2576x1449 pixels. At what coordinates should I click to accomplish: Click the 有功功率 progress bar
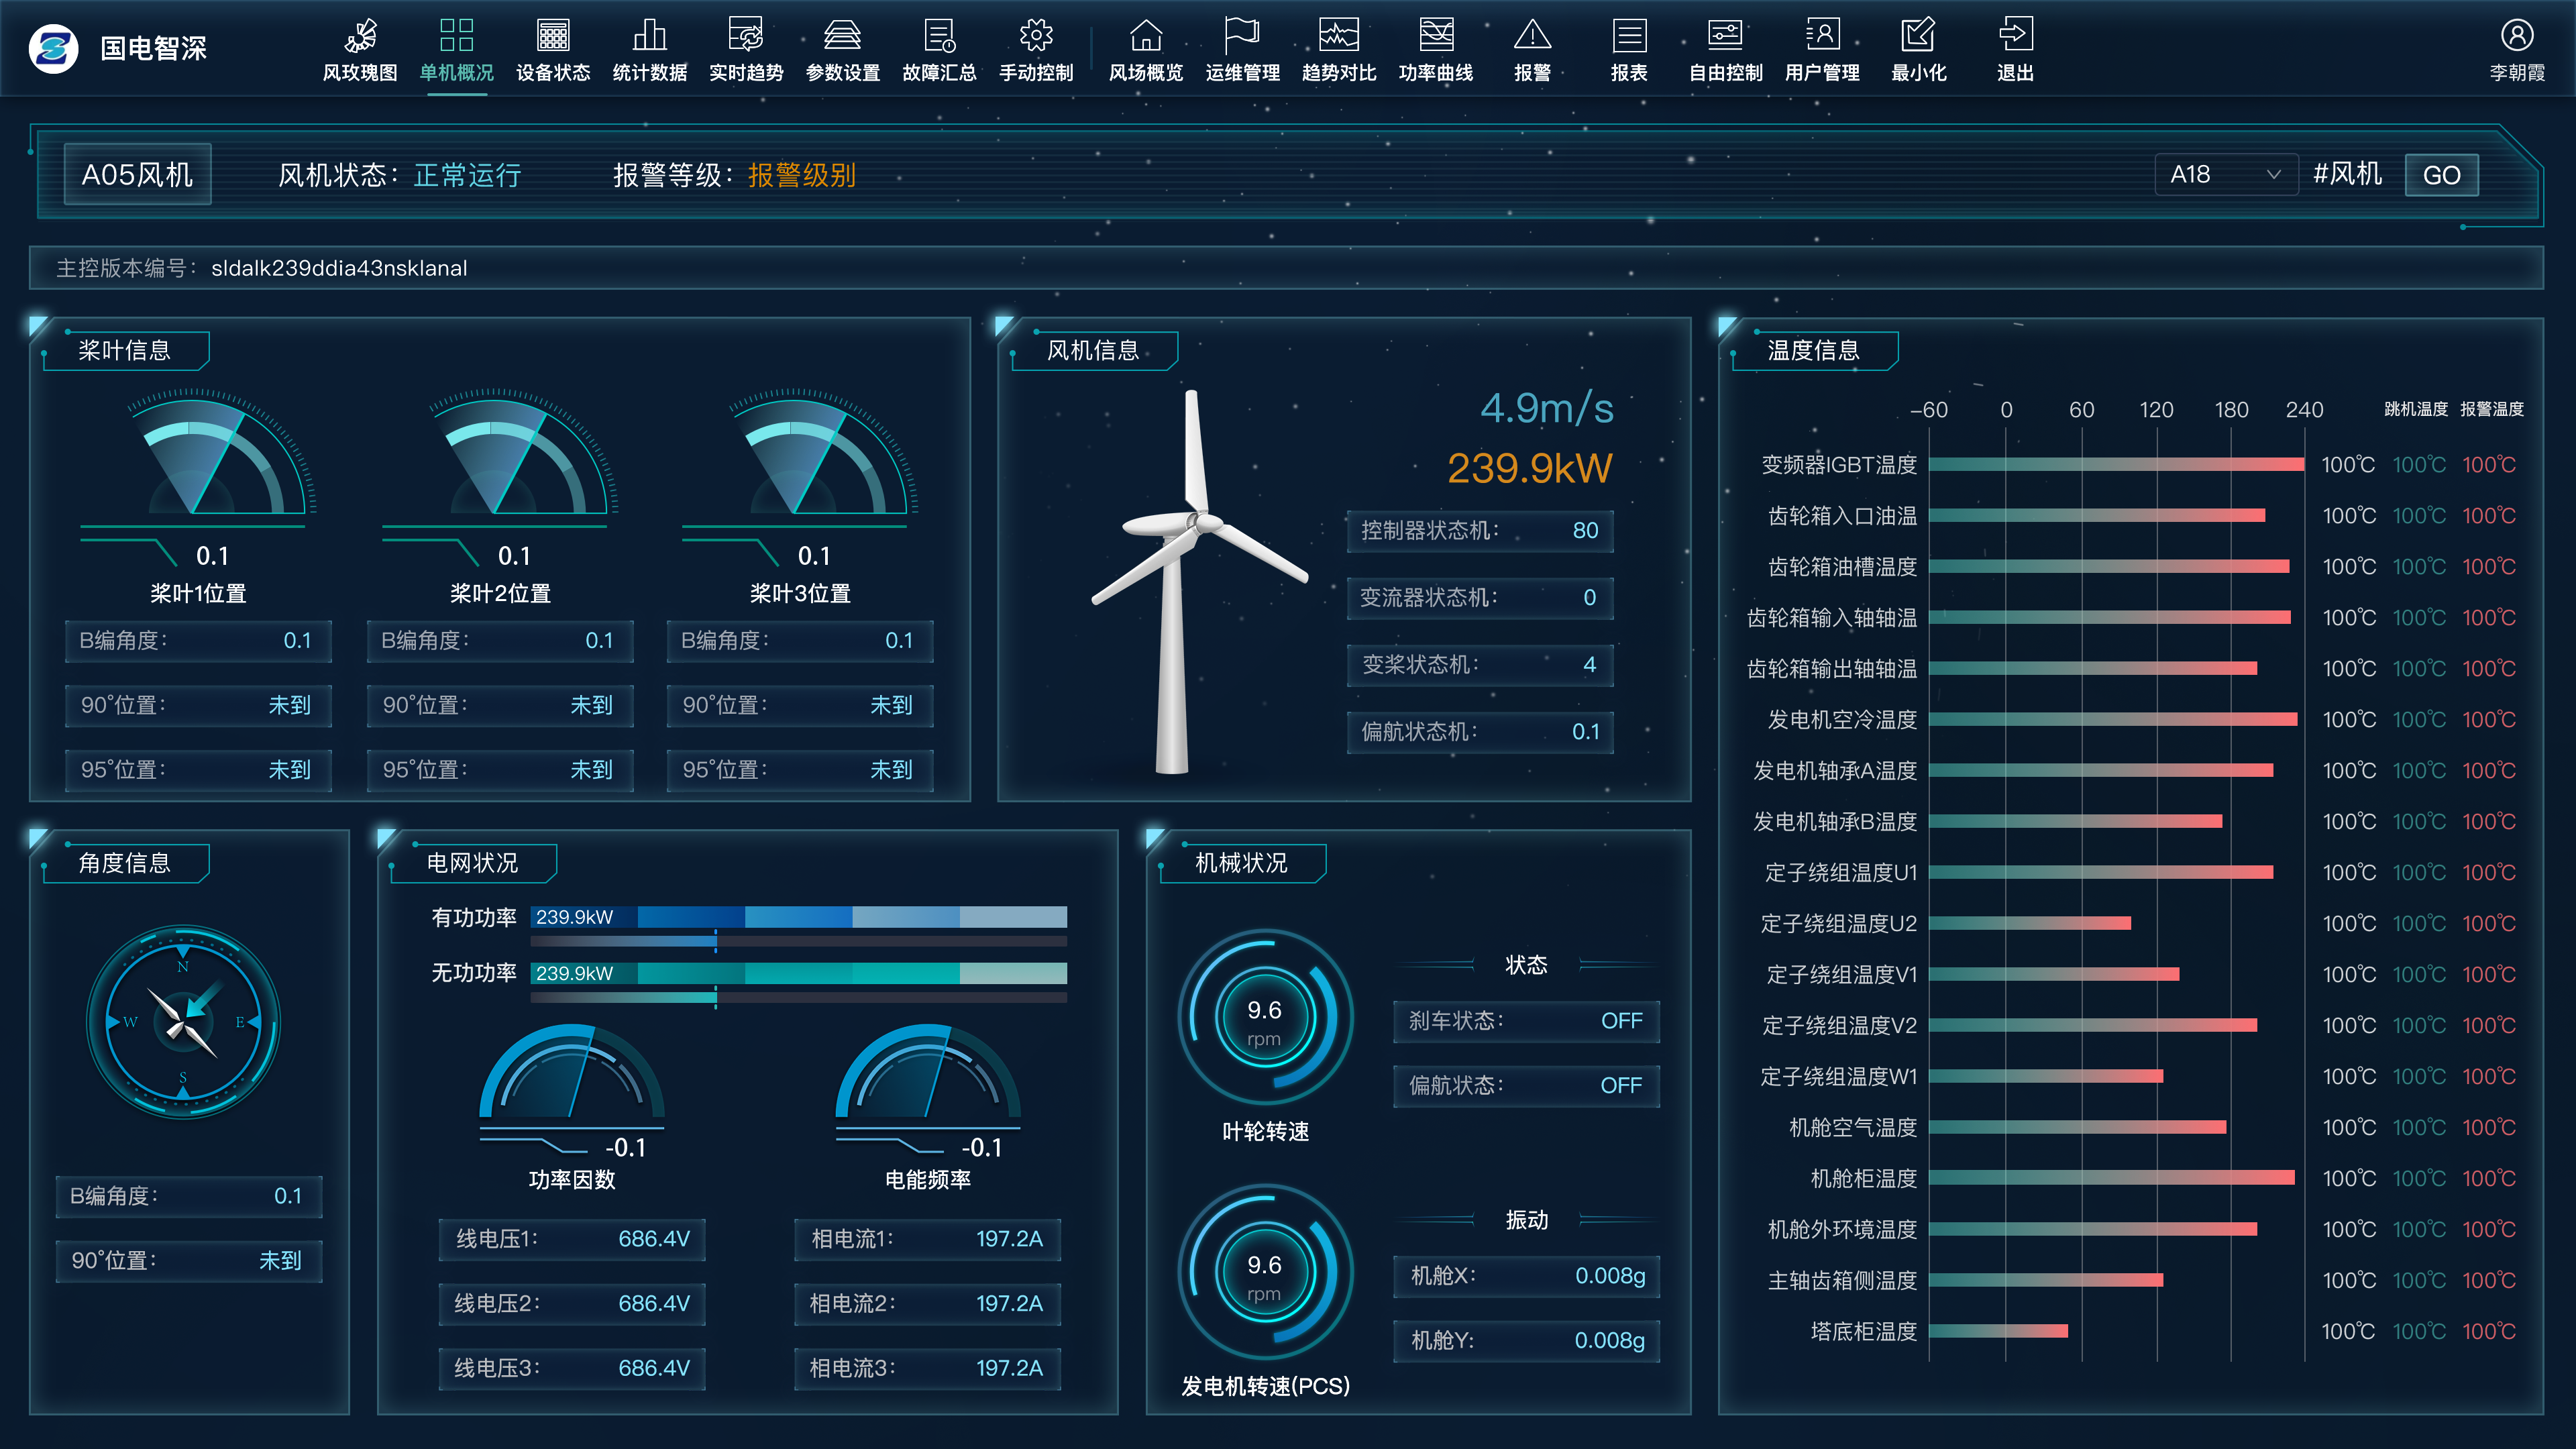[798, 917]
